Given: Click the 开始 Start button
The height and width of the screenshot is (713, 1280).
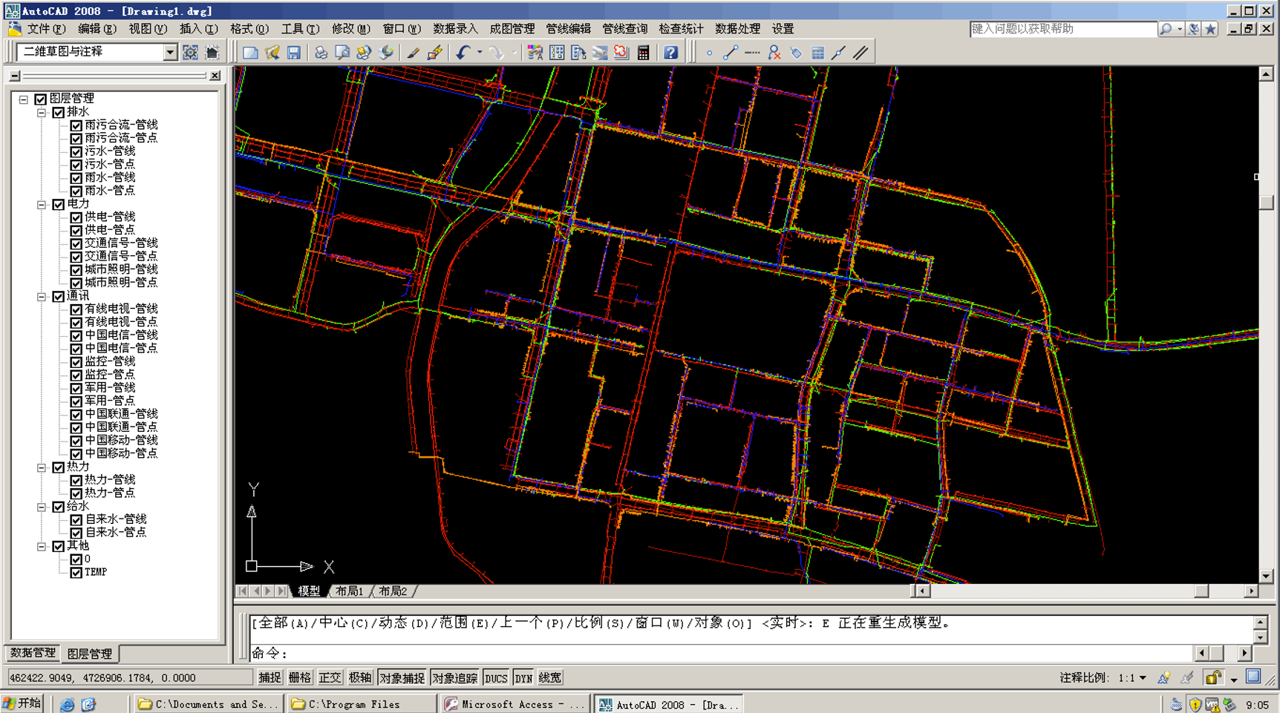Looking at the screenshot, I should [23, 703].
